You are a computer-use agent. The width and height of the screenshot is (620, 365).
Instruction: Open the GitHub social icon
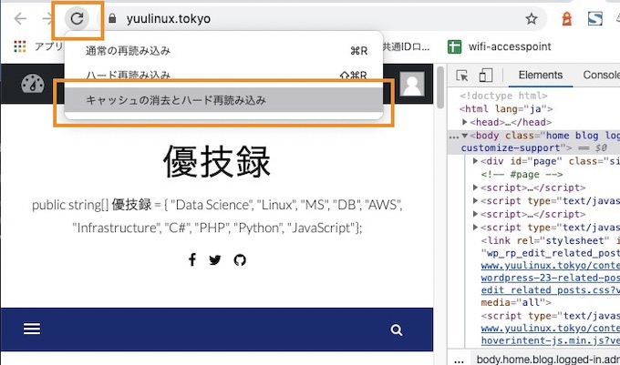tap(240, 260)
